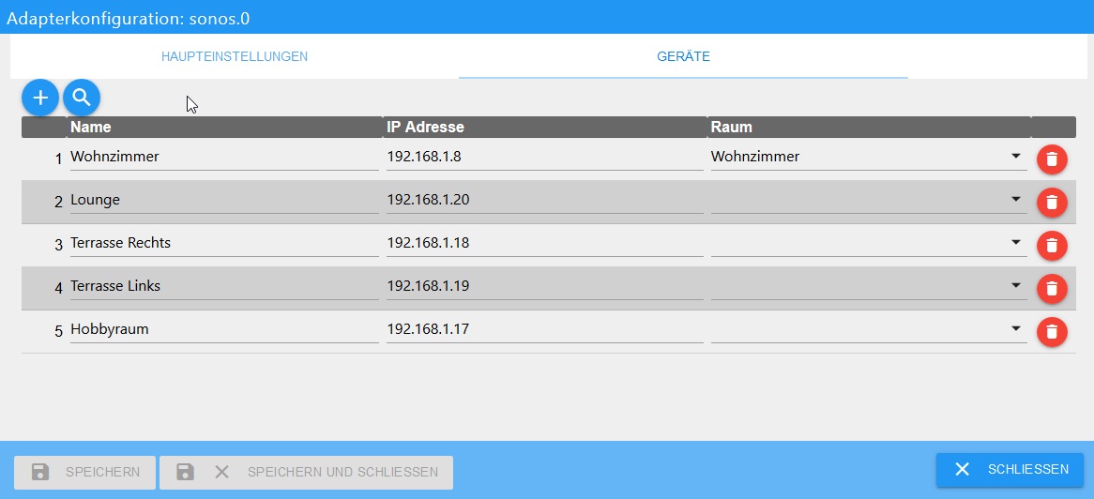Edit IP address 192.168.1.19 field

(545, 286)
